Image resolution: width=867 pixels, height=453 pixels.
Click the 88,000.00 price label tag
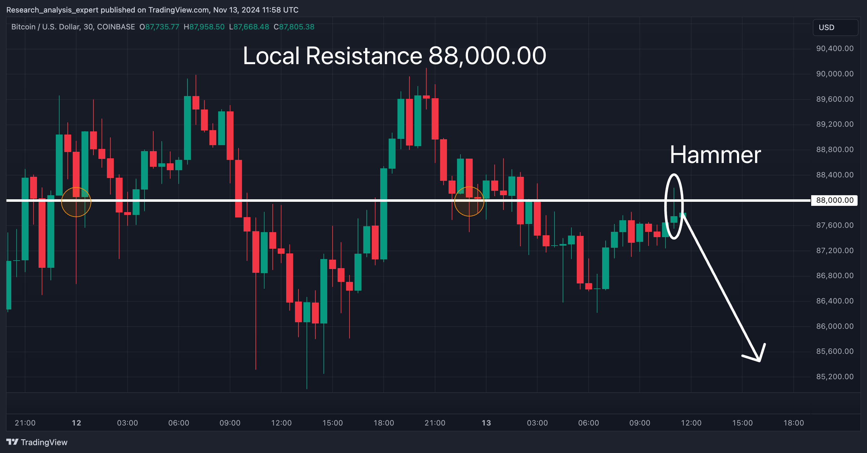[834, 201]
